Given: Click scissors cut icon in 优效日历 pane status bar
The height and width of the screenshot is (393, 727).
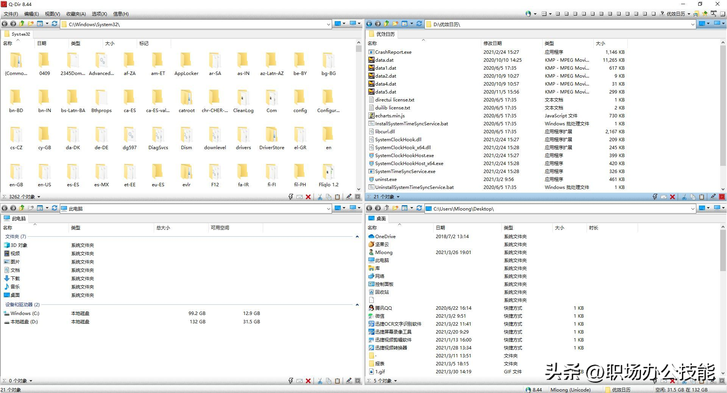Looking at the screenshot, I should click(684, 197).
